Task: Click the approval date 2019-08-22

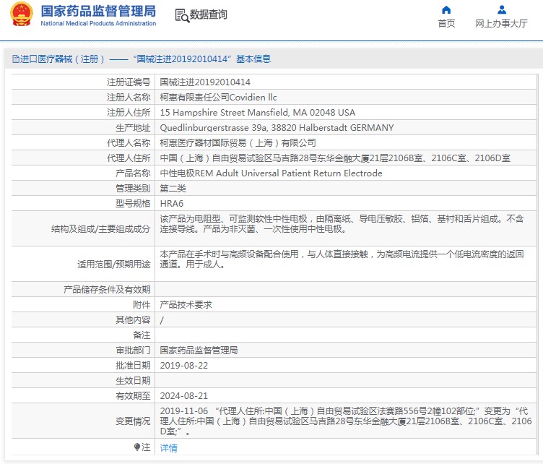Action: pos(183,366)
